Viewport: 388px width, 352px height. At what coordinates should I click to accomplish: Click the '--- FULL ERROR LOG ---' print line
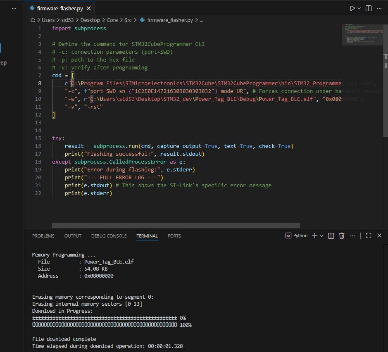click(x=114, y=178)
